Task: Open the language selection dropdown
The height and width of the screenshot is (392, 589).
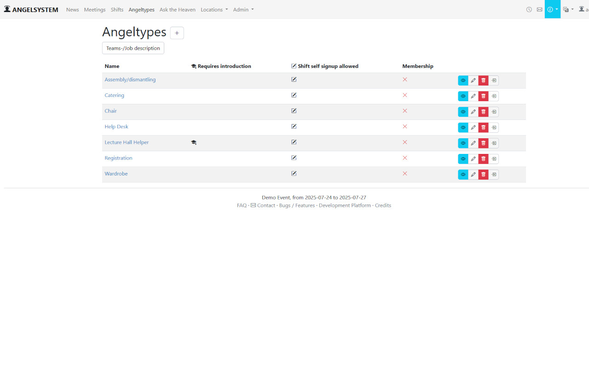Action: click(x=568, y=9)
